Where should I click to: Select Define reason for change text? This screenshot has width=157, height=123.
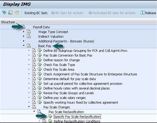pyautogui.click(x=62, y=60)
